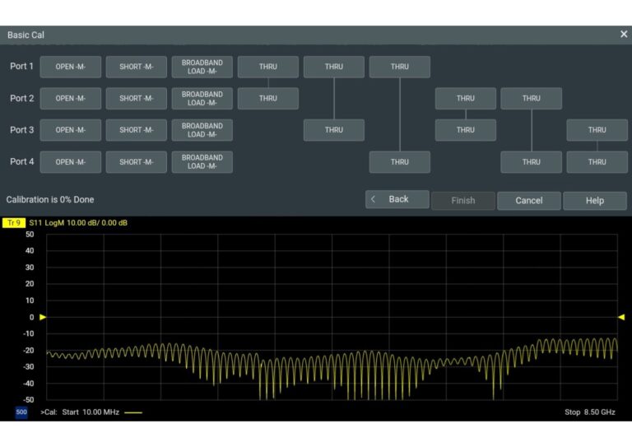The width and height of the screenshot is (632, 447).
Task: Click the Port 3 row label
Action: coord(21,130)
